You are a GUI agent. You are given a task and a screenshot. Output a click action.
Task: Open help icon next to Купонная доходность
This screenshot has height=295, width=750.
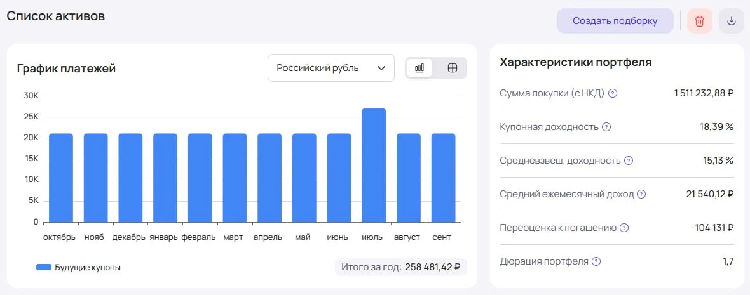[x=606, y=127]
